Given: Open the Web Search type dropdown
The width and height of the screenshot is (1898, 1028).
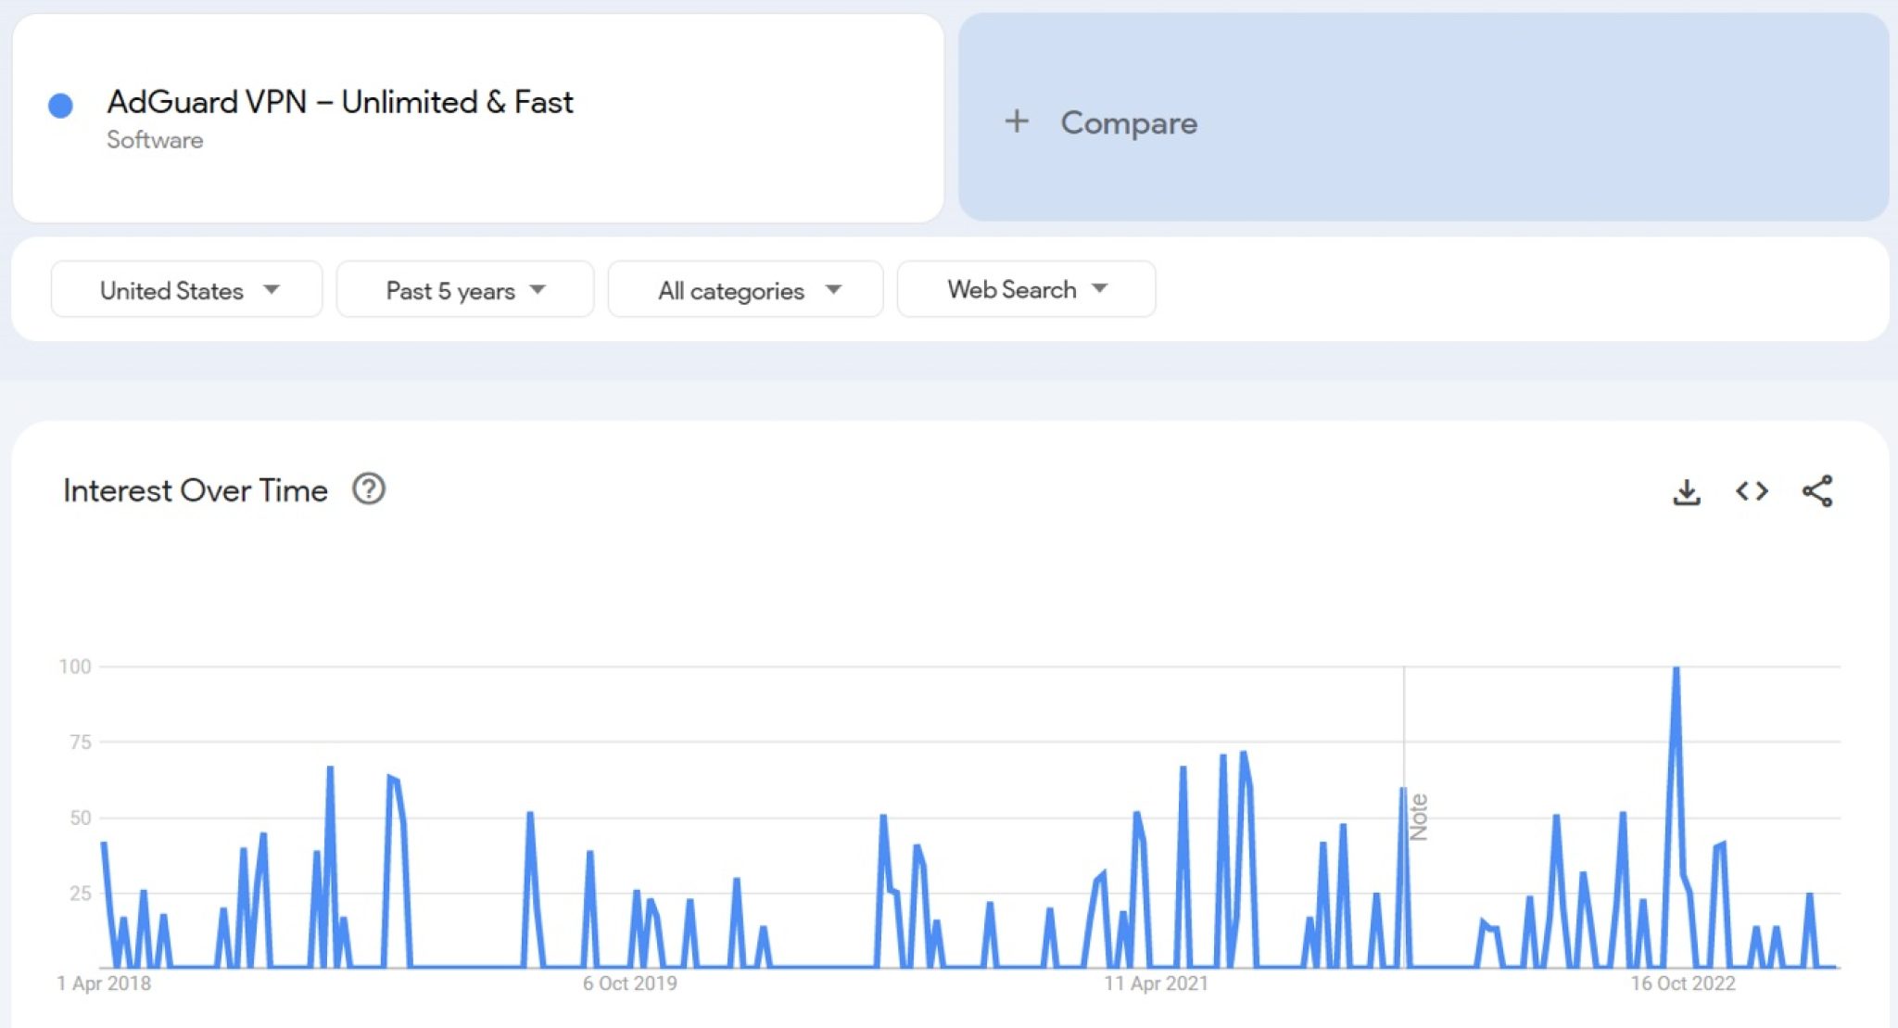Looking at the screenshot, I should (1026, 289).
